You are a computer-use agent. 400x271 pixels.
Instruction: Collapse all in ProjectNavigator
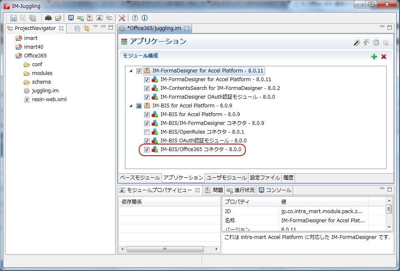77,28
